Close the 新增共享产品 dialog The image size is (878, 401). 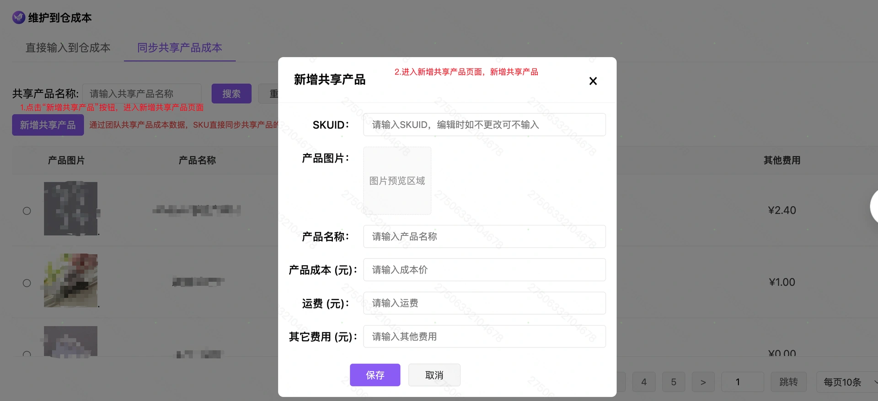(593, 81)
